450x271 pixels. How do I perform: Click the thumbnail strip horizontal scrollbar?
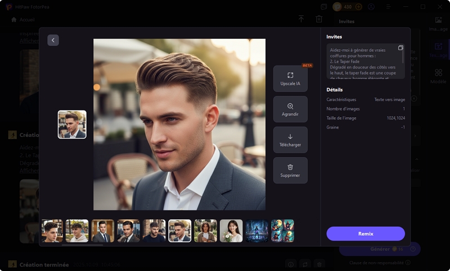[x=82, y=245]
